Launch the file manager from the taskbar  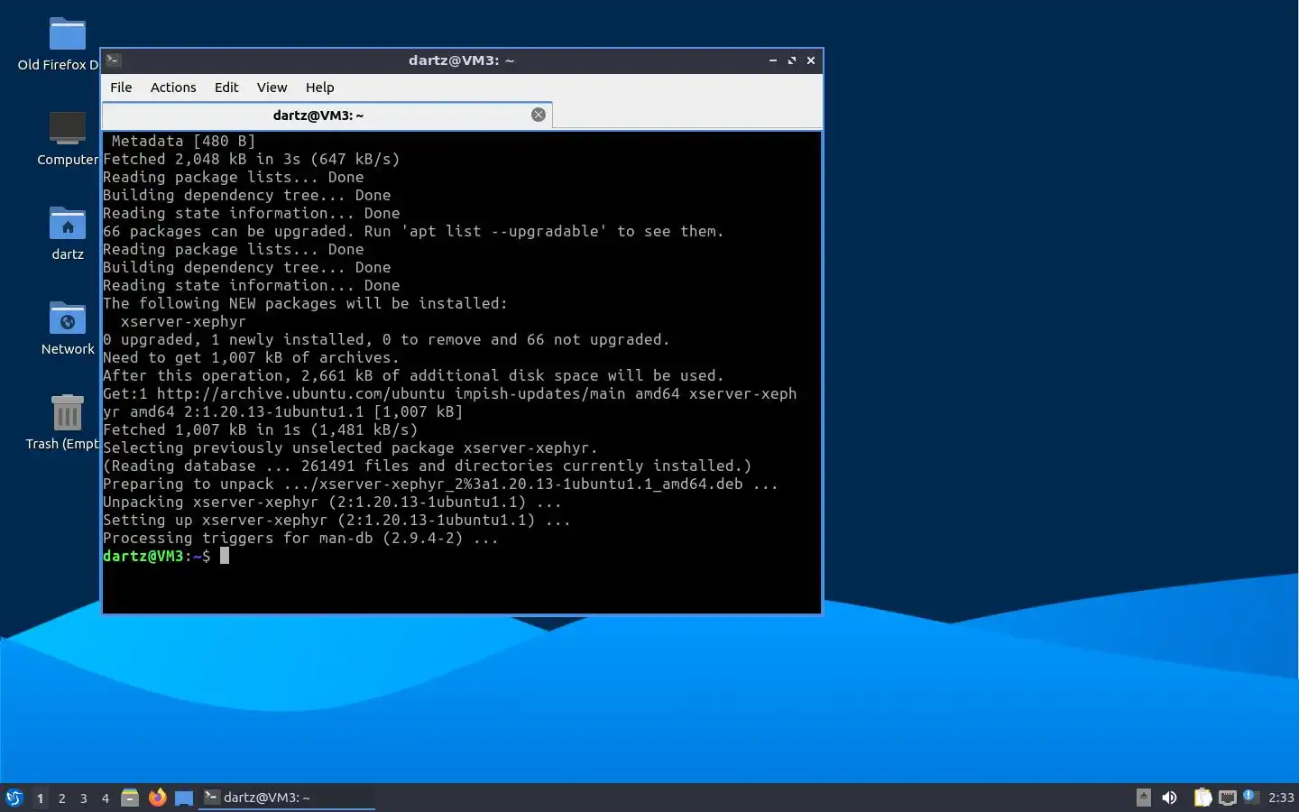pyautogui.click(x=130, y=798)
